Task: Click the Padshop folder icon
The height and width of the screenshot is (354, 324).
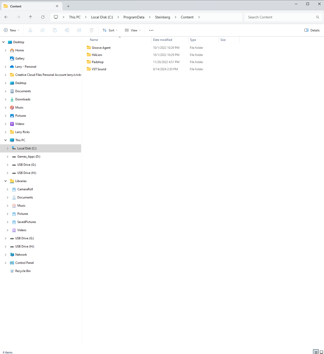Action: coord(89,62)
